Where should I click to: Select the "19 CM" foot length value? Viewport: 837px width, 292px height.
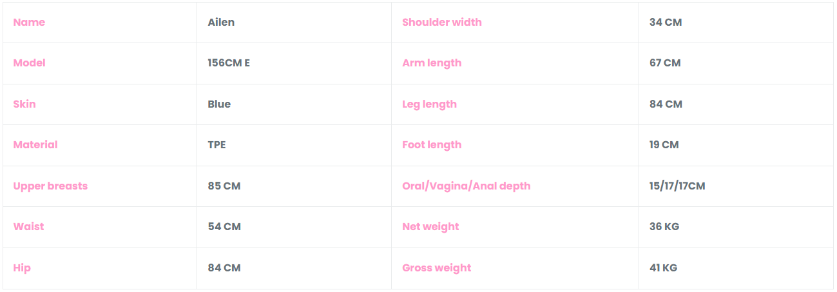(x=664, y=145)
